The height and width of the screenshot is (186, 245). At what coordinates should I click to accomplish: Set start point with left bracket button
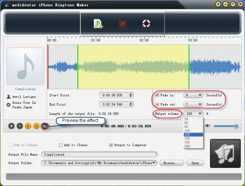(28, 126)
